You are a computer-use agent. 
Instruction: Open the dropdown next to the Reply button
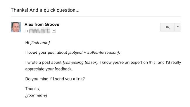[x=178, y=27]
